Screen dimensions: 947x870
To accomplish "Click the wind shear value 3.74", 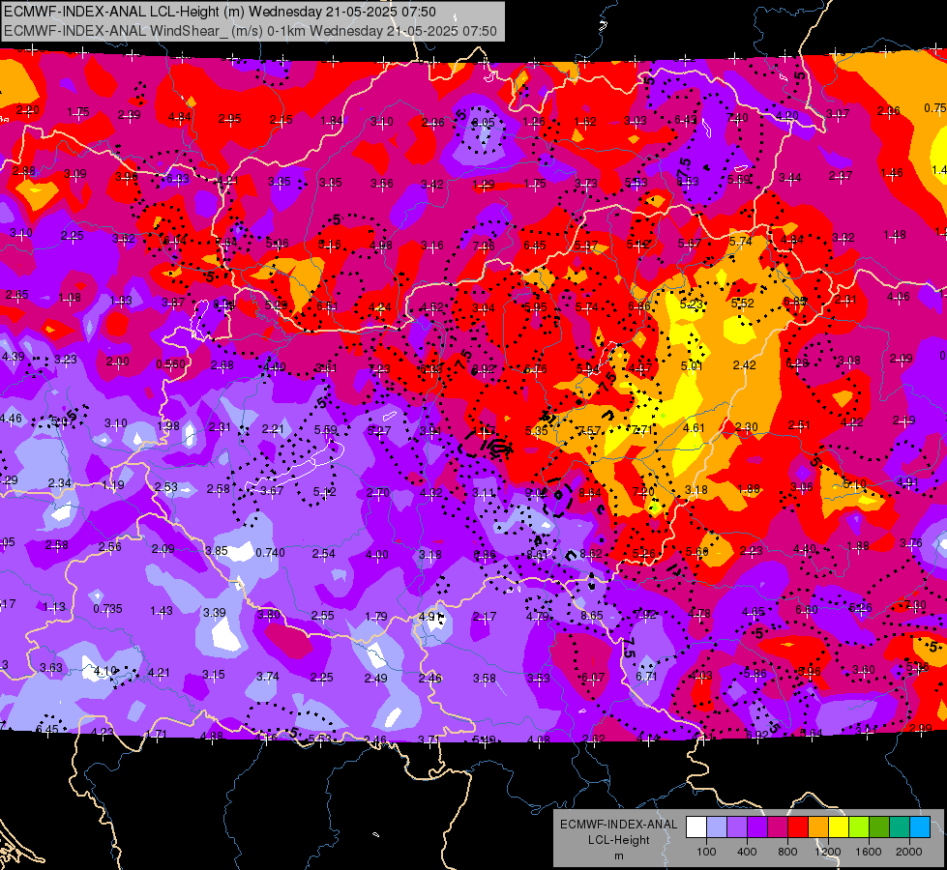I will coord(268,677).
